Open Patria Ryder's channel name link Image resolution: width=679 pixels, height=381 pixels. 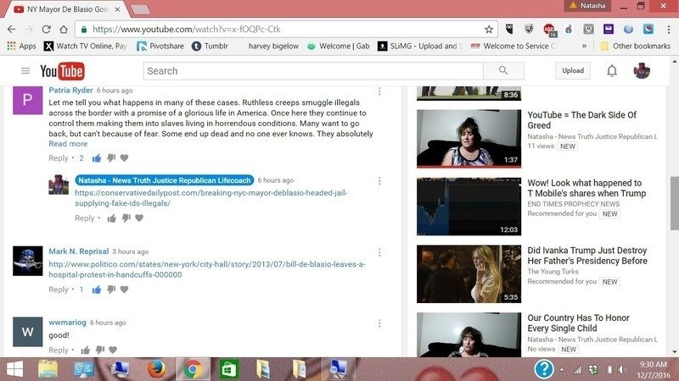(x=70, y=90)
